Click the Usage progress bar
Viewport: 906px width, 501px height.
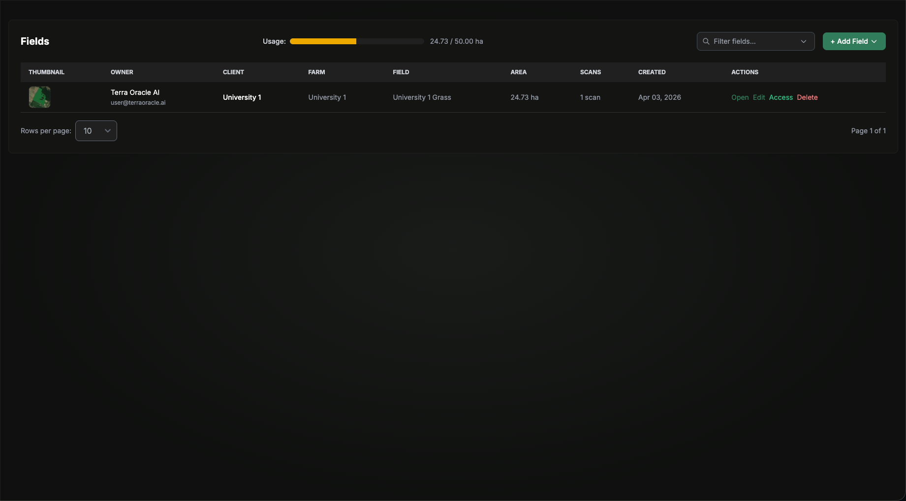(356, 41)
